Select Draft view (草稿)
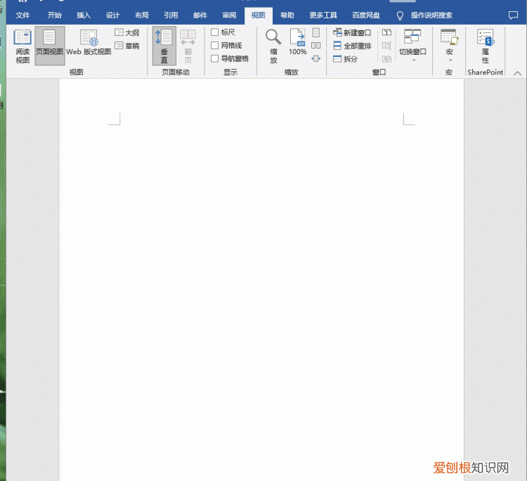 [126, 46]
